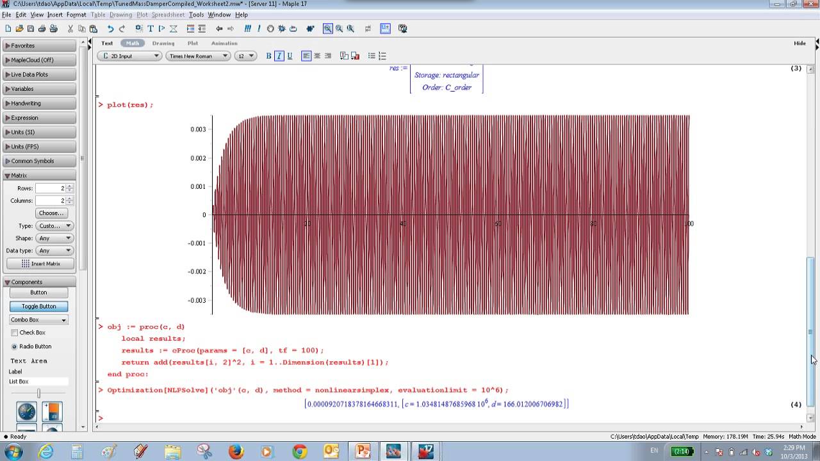The image size is (820, 461).
Task: Create a new worksheet with New icon
Action: 8,28
